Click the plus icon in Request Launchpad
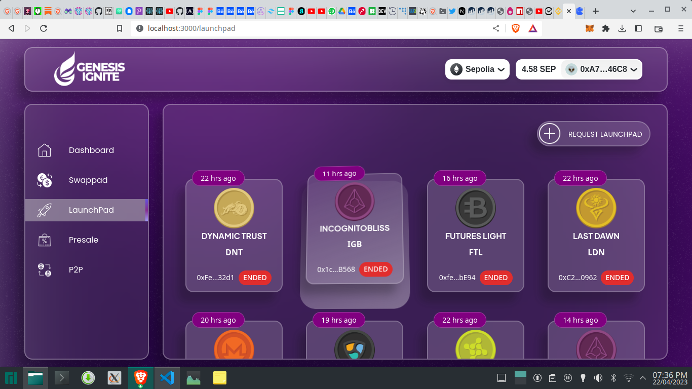Viewport: 692px width, 389px height. tap(550, 134)
